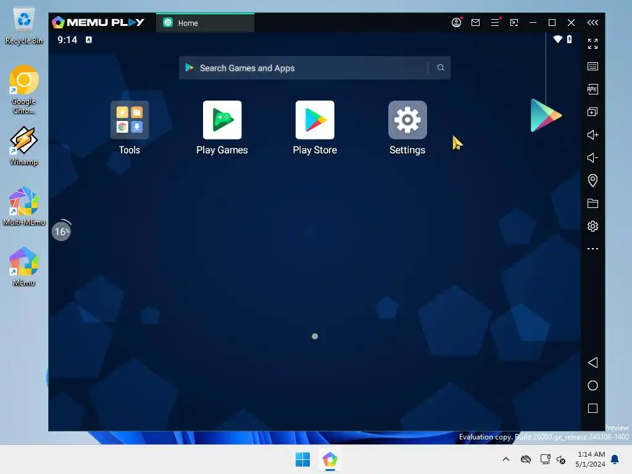
Task: Open the keyboard mapping tool
Action: tap(592, 66)
